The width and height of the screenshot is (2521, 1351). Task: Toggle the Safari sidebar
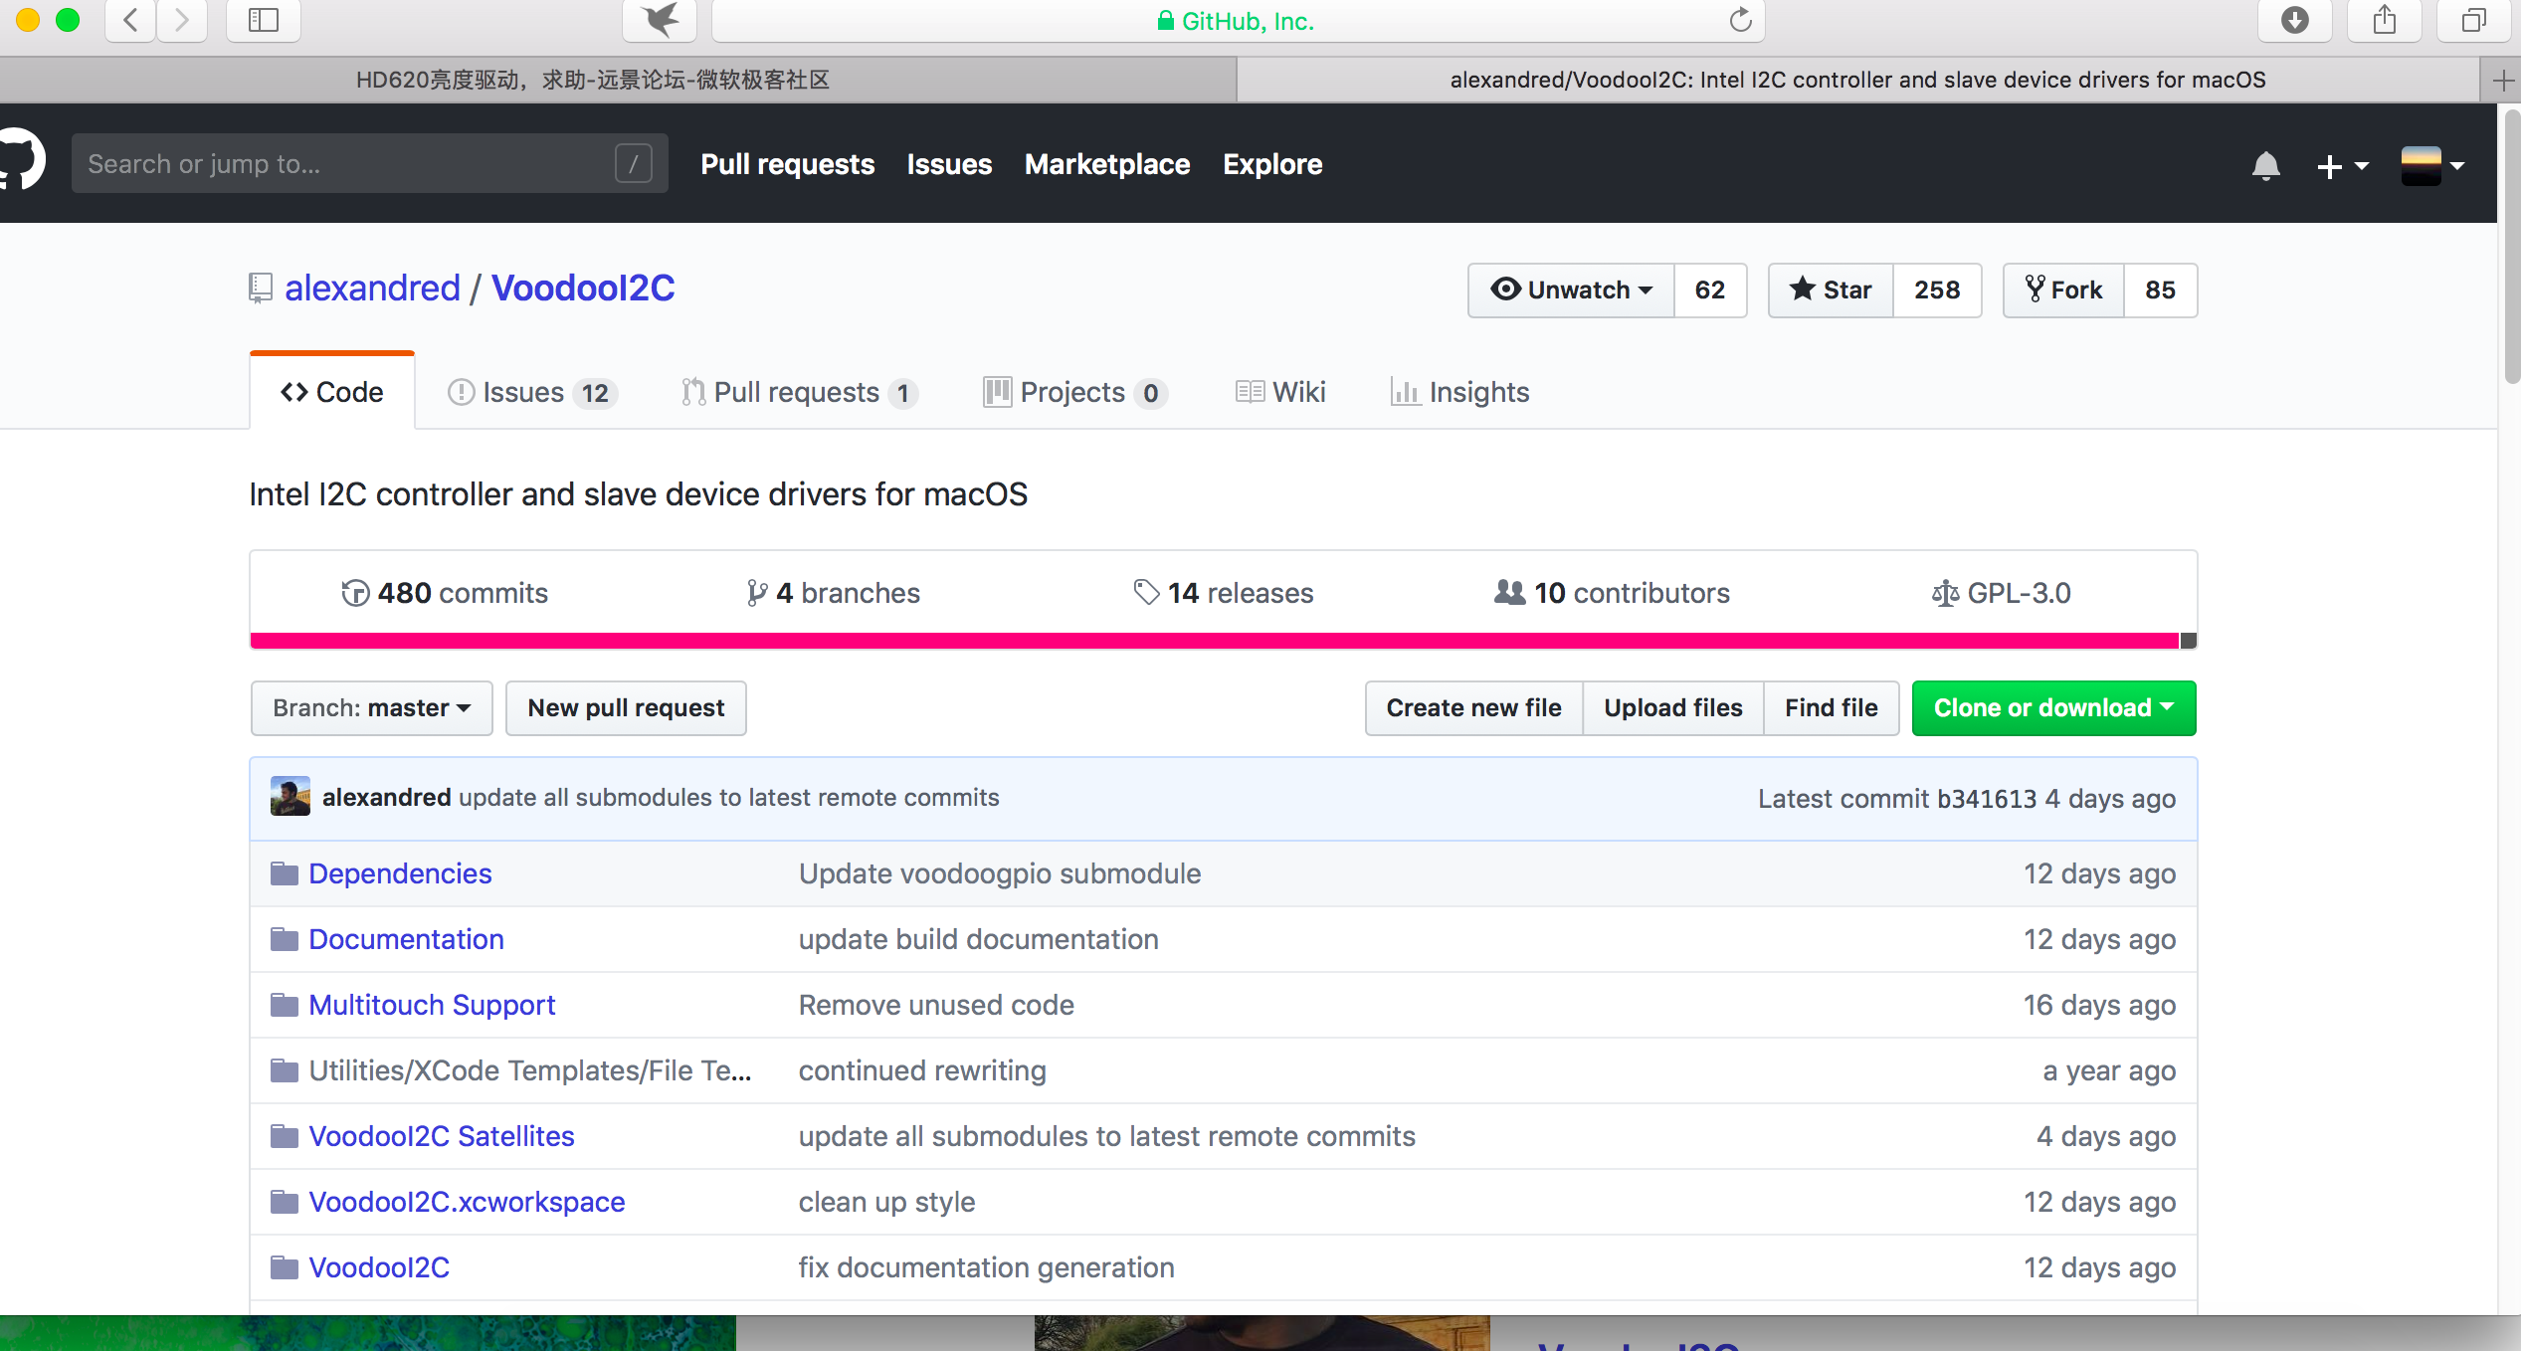pos(263,20)
